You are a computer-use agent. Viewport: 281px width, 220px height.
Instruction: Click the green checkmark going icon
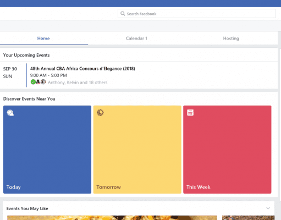pos(33,82)
